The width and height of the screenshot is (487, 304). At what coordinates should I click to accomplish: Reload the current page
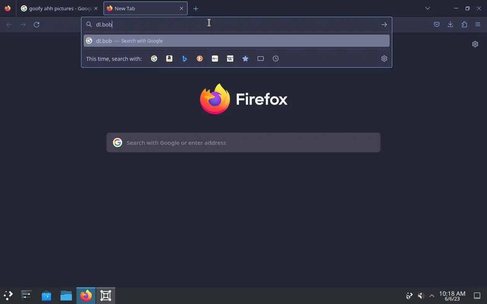coord(37,25)
